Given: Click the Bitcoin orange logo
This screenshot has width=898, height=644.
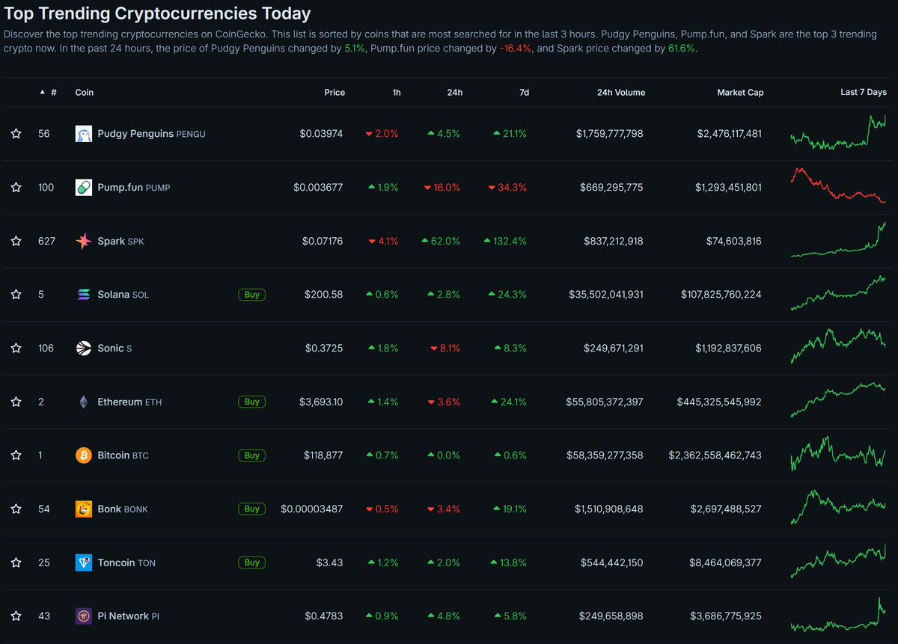Looking at the screenshot, I should pos(84,456).
